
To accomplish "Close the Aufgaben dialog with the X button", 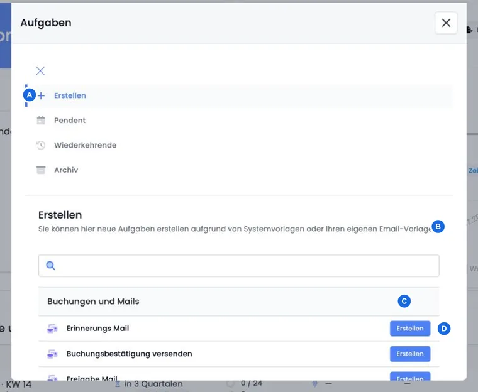I will point(446,23).
